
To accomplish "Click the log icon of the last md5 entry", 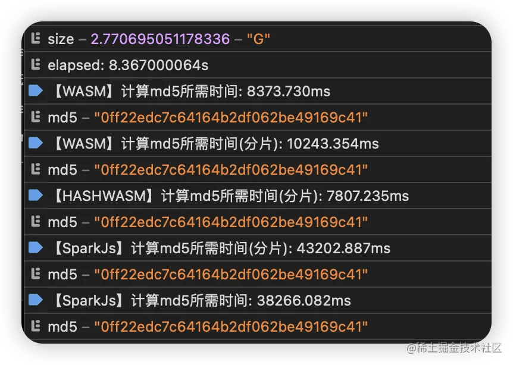I will pos(36,326).
